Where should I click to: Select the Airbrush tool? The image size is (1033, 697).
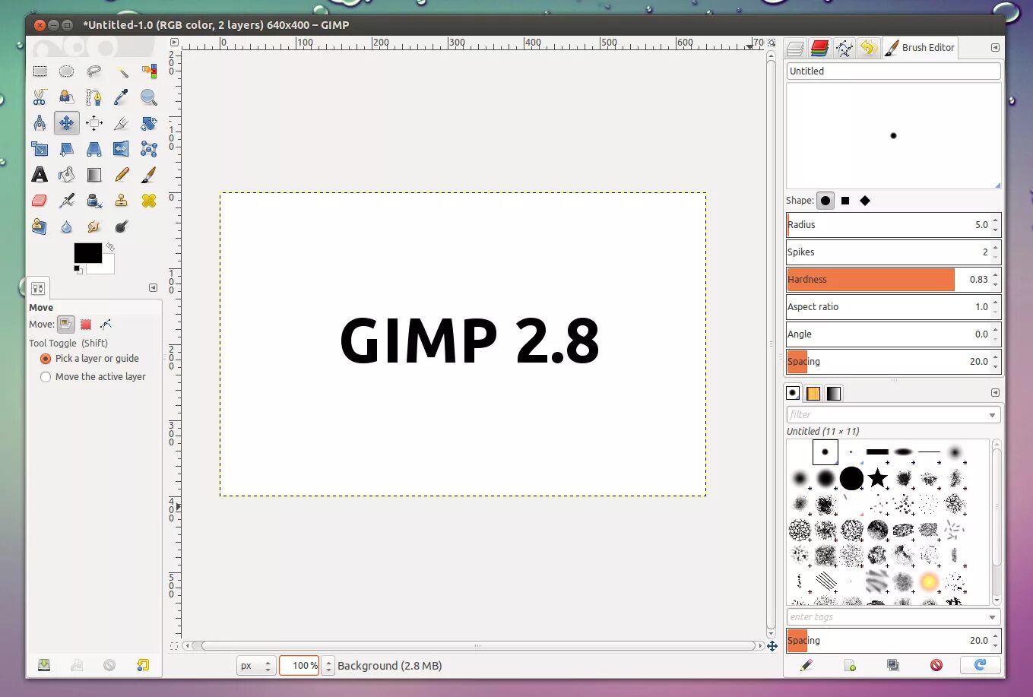[67, 201]
